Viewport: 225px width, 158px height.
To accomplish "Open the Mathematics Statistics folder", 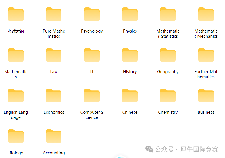I will coord(168,14).
